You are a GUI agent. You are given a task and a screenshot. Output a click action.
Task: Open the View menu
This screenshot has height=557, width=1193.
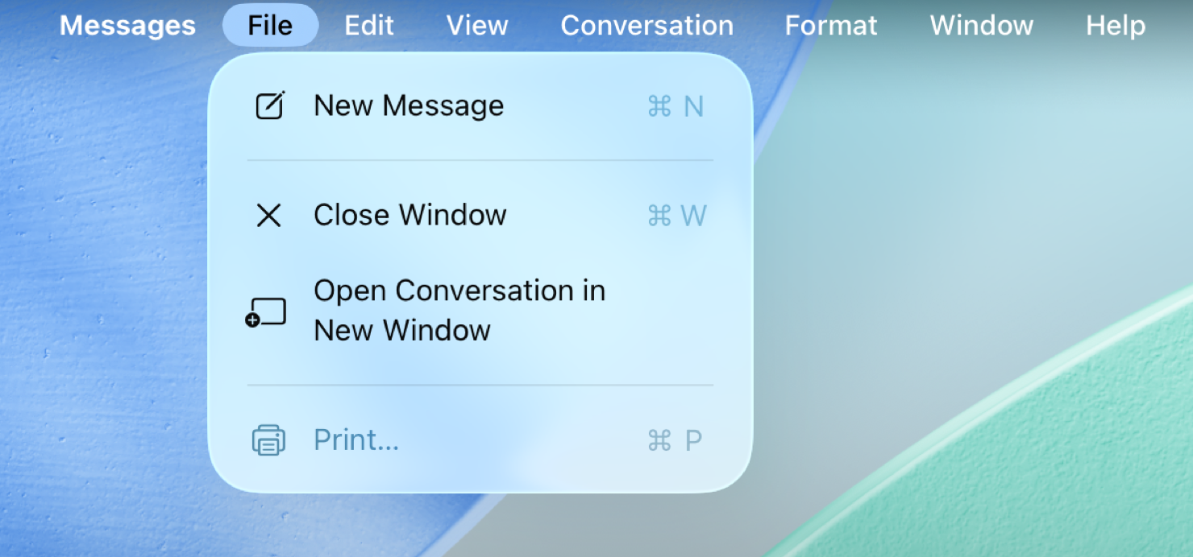tap(477, 25)
